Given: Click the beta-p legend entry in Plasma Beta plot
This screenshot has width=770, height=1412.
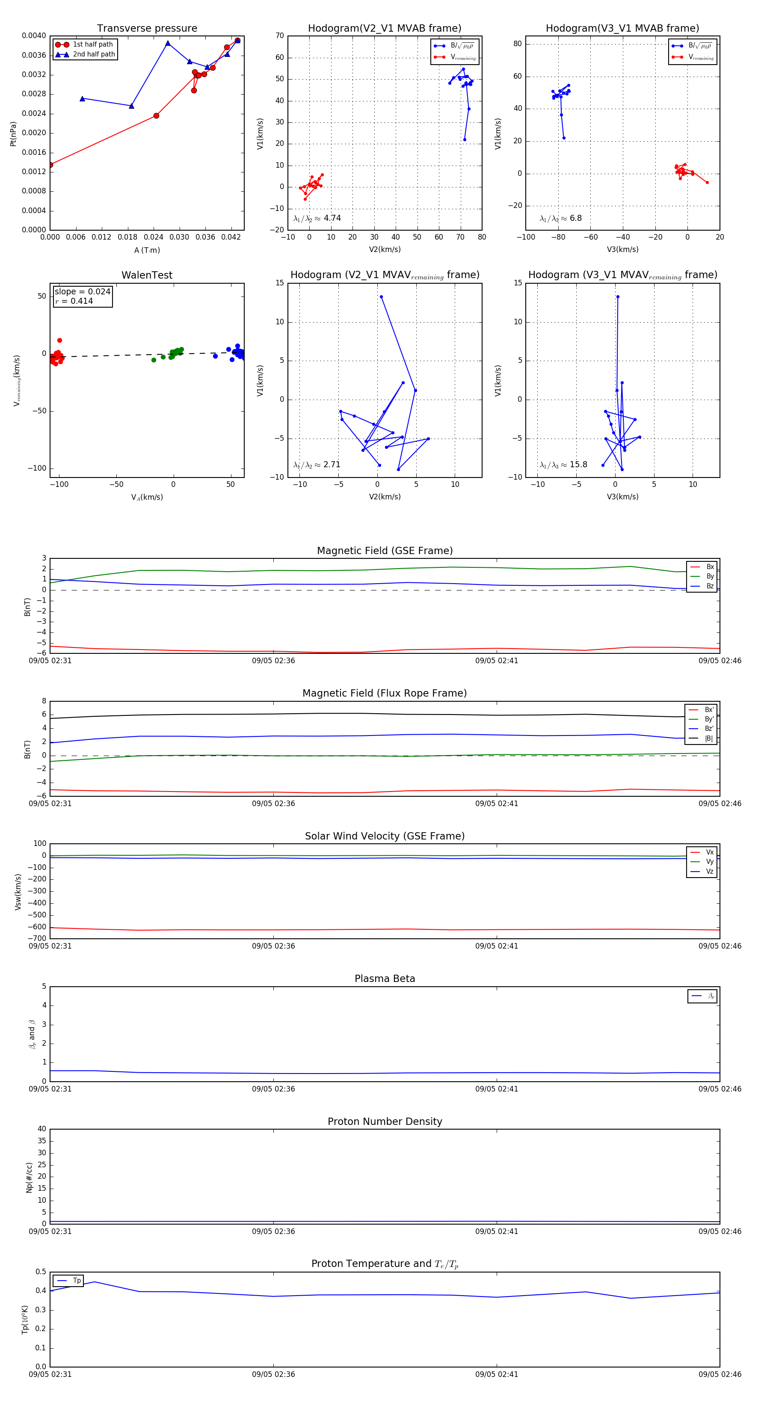Looking at the screenshot, I should pyautogui.click(x=703, y=996).
